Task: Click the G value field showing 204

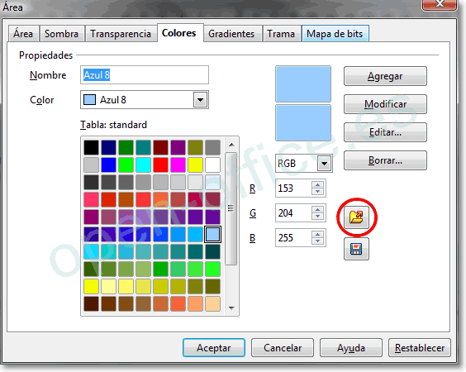Action: [x=293, y=213]
